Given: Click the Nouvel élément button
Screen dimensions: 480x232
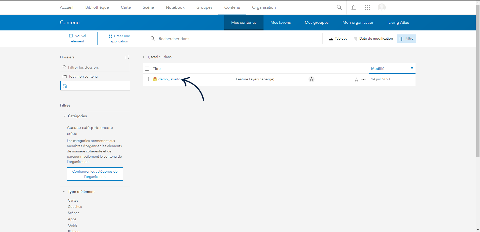Looking at the screenshot, I should [77, 39].
